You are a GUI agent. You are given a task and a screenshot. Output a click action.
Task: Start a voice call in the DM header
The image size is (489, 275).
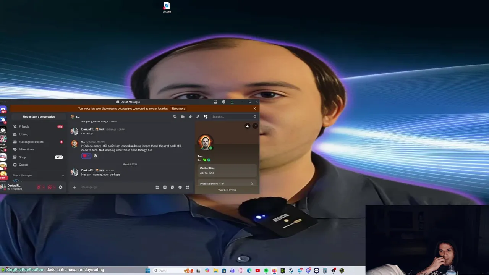click(175, 117)
